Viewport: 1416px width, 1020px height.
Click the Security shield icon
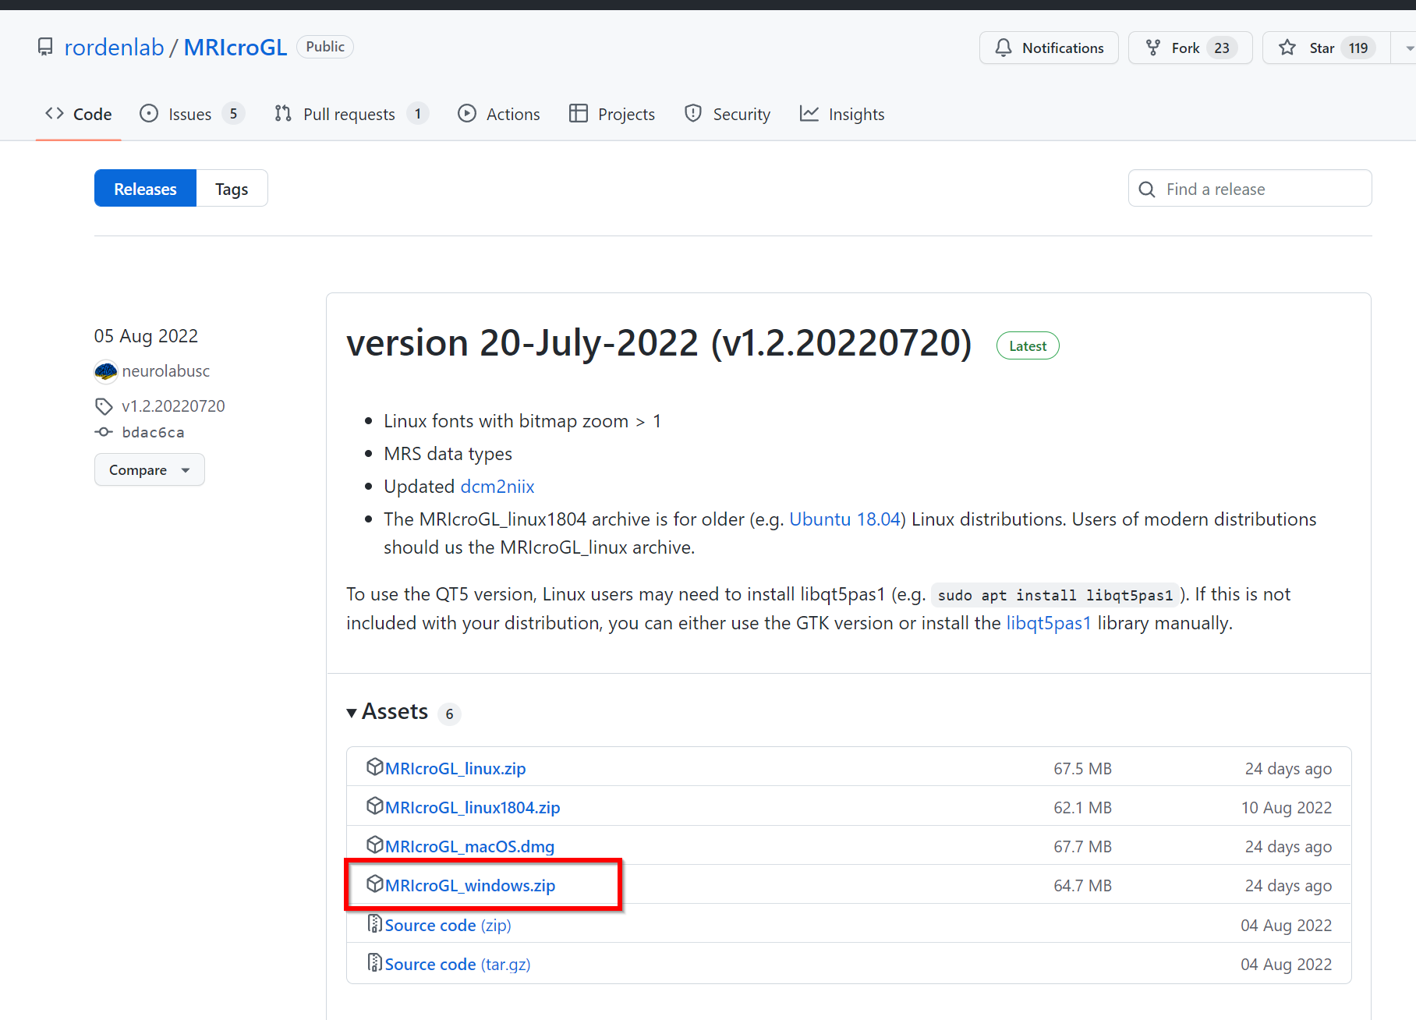[693, 114]
